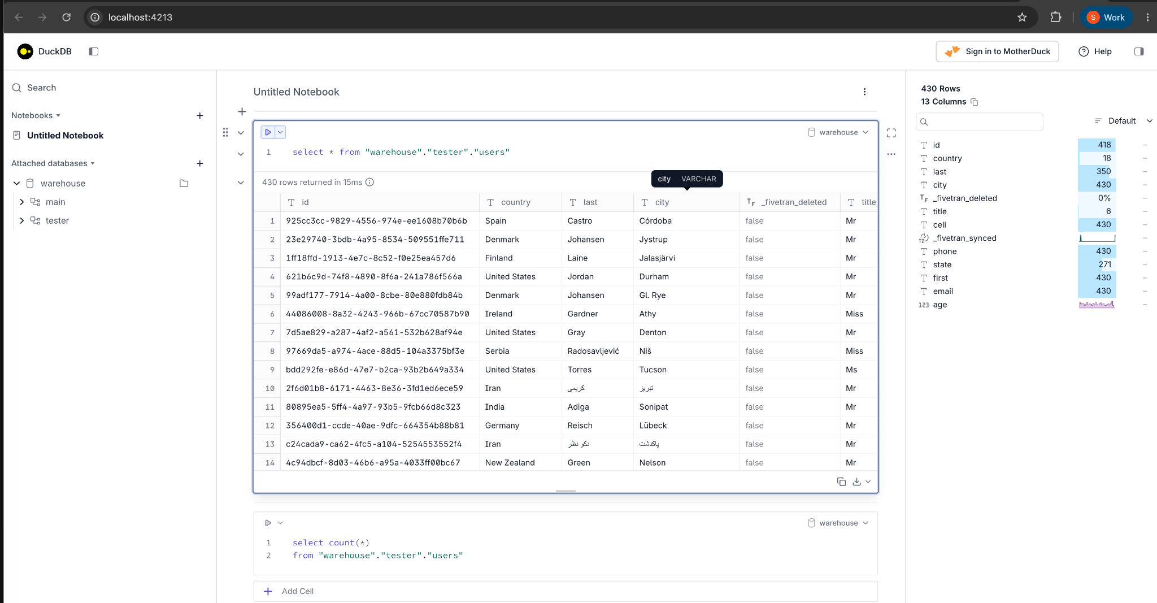Screen dimensions: 1157x603
Task: Open second cell warehouse database selector
Action: coord(838,523)
